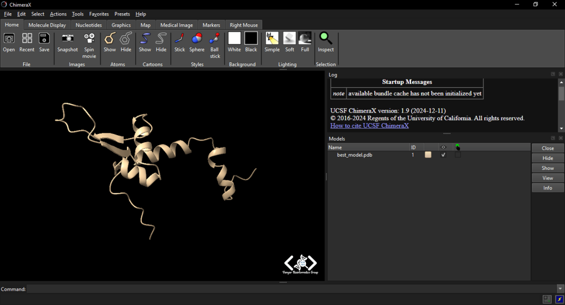Open the File menu
The width and height of the screenshot is (565, 305).
(8, 14)
